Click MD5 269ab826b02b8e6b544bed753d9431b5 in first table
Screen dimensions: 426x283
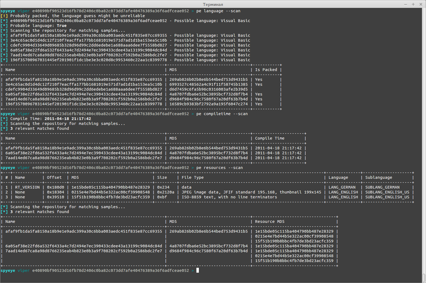pyautogui.click(x=209, y=79)
